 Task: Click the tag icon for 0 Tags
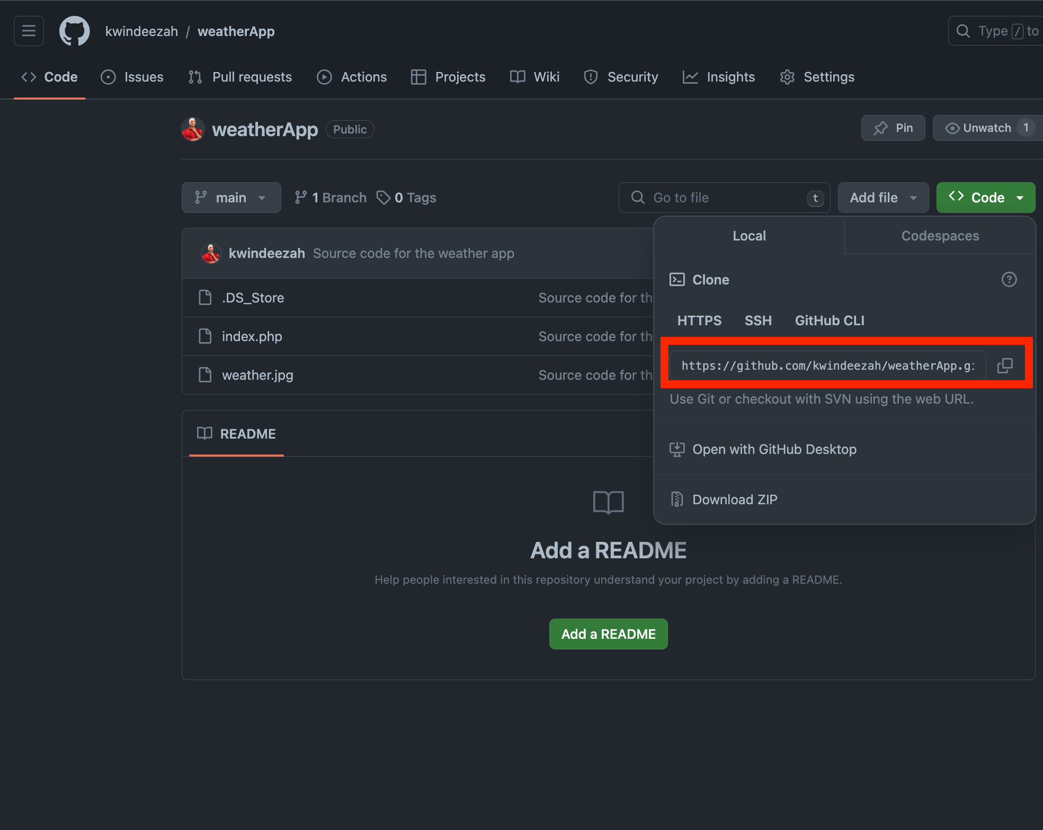[383, 198]
